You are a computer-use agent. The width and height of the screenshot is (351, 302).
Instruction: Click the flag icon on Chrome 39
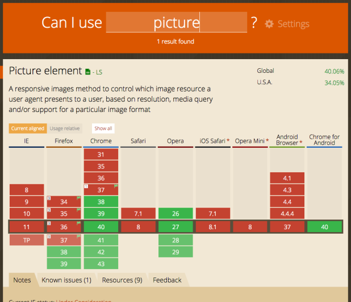coord(116,210)
